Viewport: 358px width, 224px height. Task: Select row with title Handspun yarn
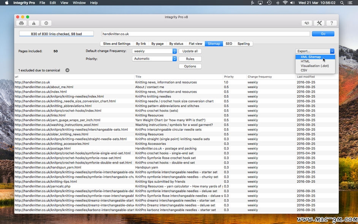coord(176,168)
